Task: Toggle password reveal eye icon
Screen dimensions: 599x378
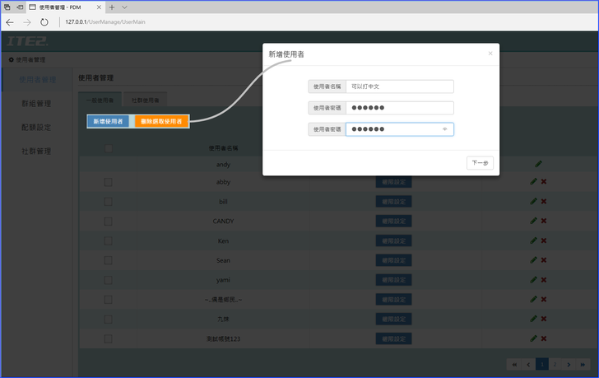Action: click(444, 129)
